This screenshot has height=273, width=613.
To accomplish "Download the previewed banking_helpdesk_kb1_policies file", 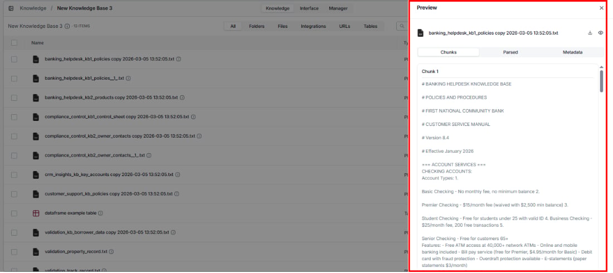I will (x=590, y=33).
